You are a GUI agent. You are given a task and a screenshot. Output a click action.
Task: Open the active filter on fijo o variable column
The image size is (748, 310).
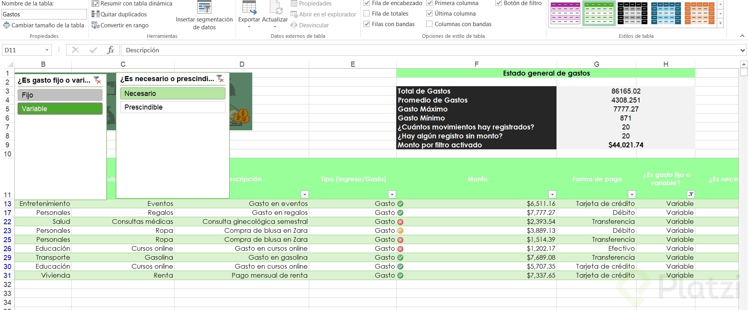click(x=691, y=194)
